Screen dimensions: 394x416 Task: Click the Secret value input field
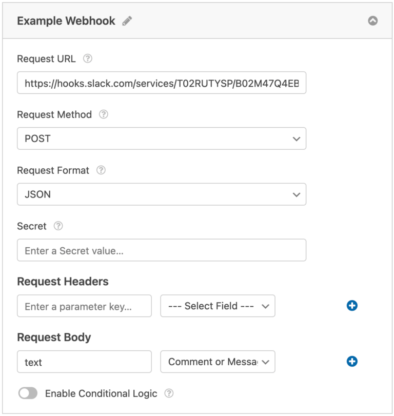click(x=162, y=250)
